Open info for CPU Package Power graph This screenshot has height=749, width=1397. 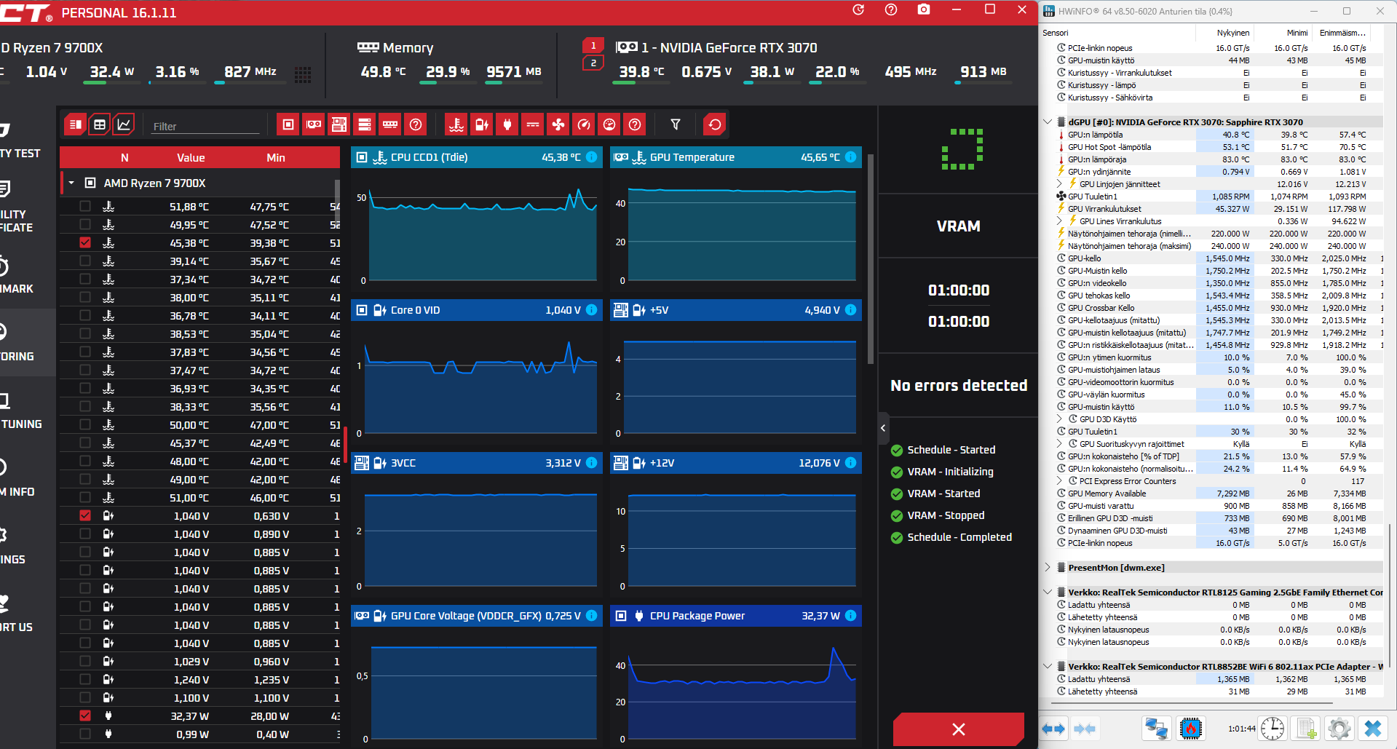pyautogui.click(x=851, y=616)
